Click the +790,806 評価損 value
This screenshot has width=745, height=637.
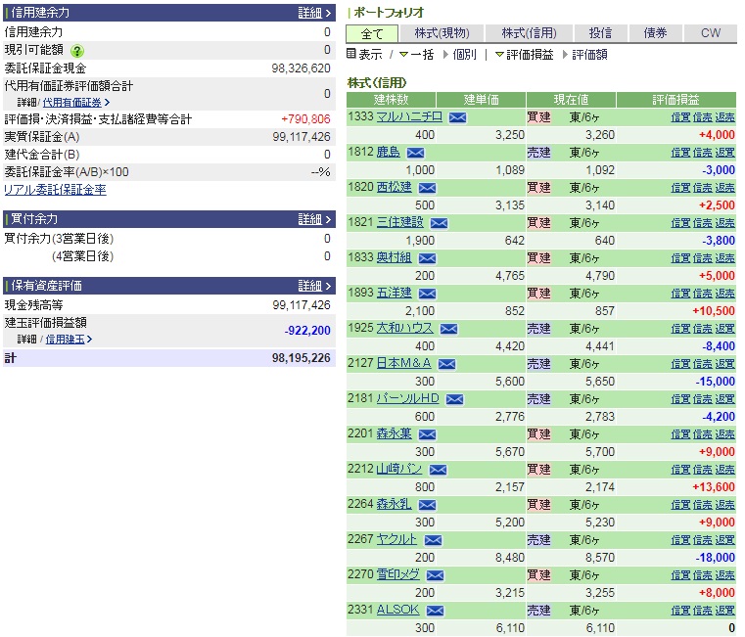[x=305, y=119]
